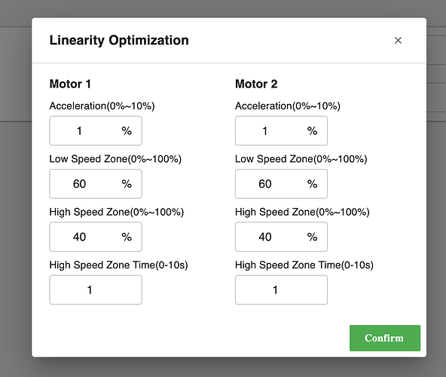Image resolution: width=446 pixels, height=377 pixels.
Task: Focus Motor 1 Acceleration input field
Action: tap(96, 130)
